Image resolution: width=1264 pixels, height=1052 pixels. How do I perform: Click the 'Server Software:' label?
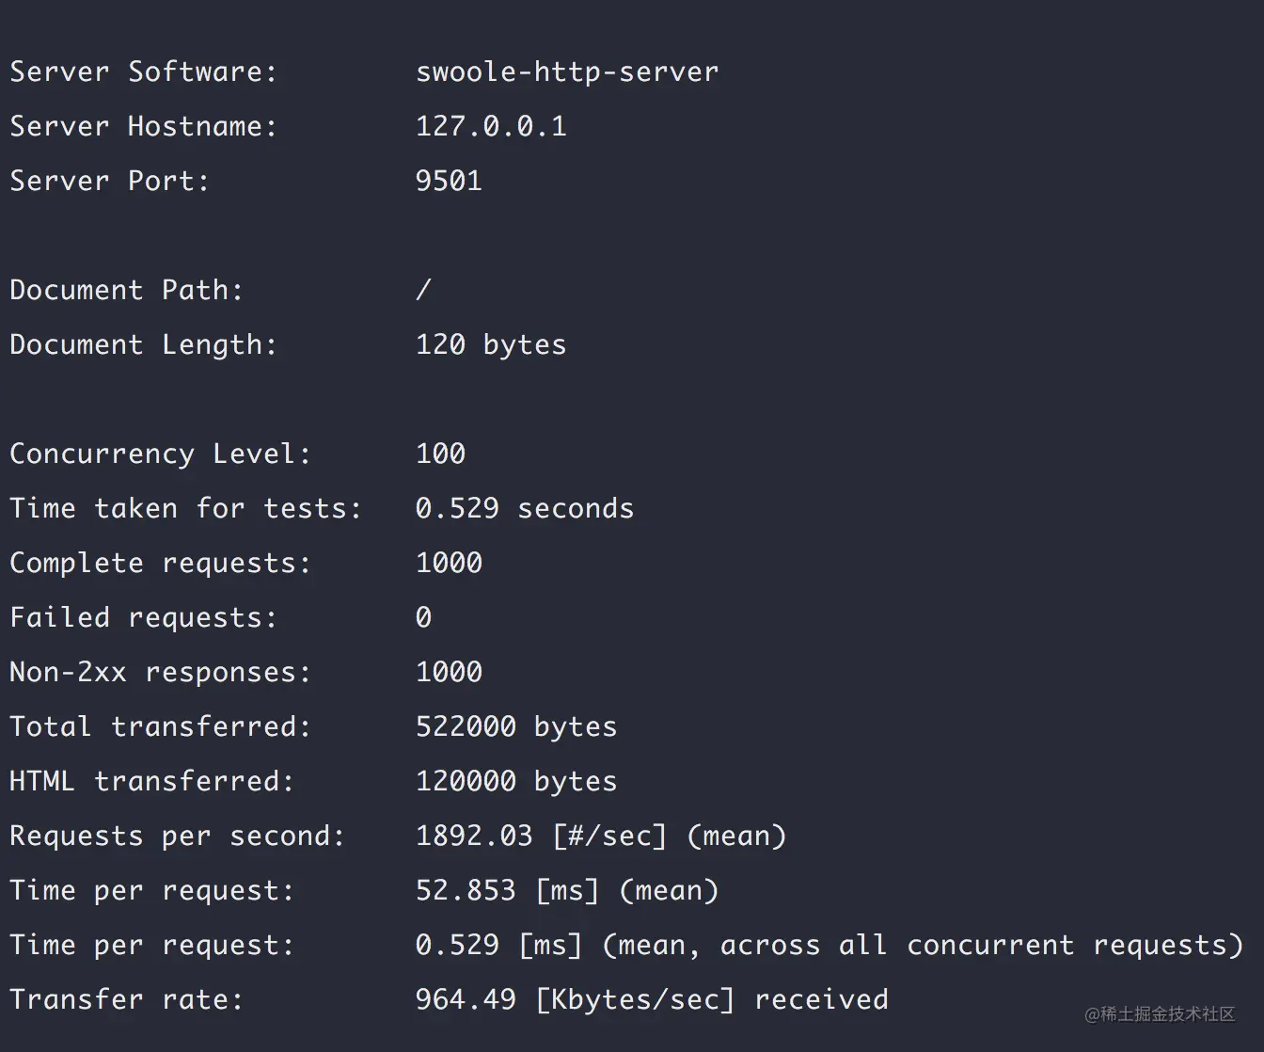tap(144, 72)
